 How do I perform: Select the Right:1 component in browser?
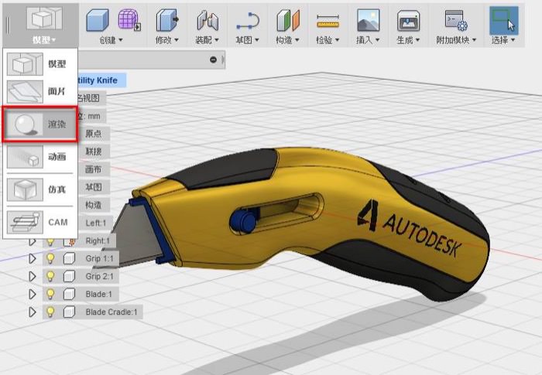(98, 240)
